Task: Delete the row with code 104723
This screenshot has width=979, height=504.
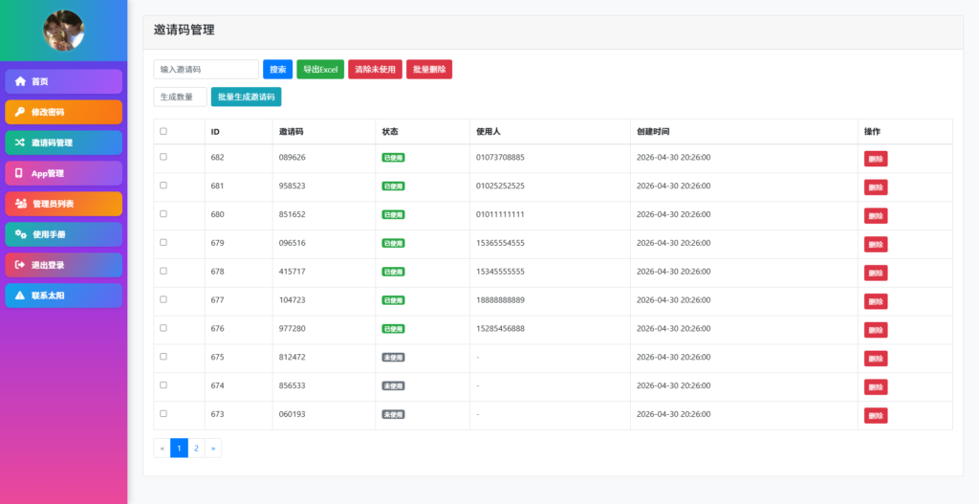Action: click(x=876, y=301)
